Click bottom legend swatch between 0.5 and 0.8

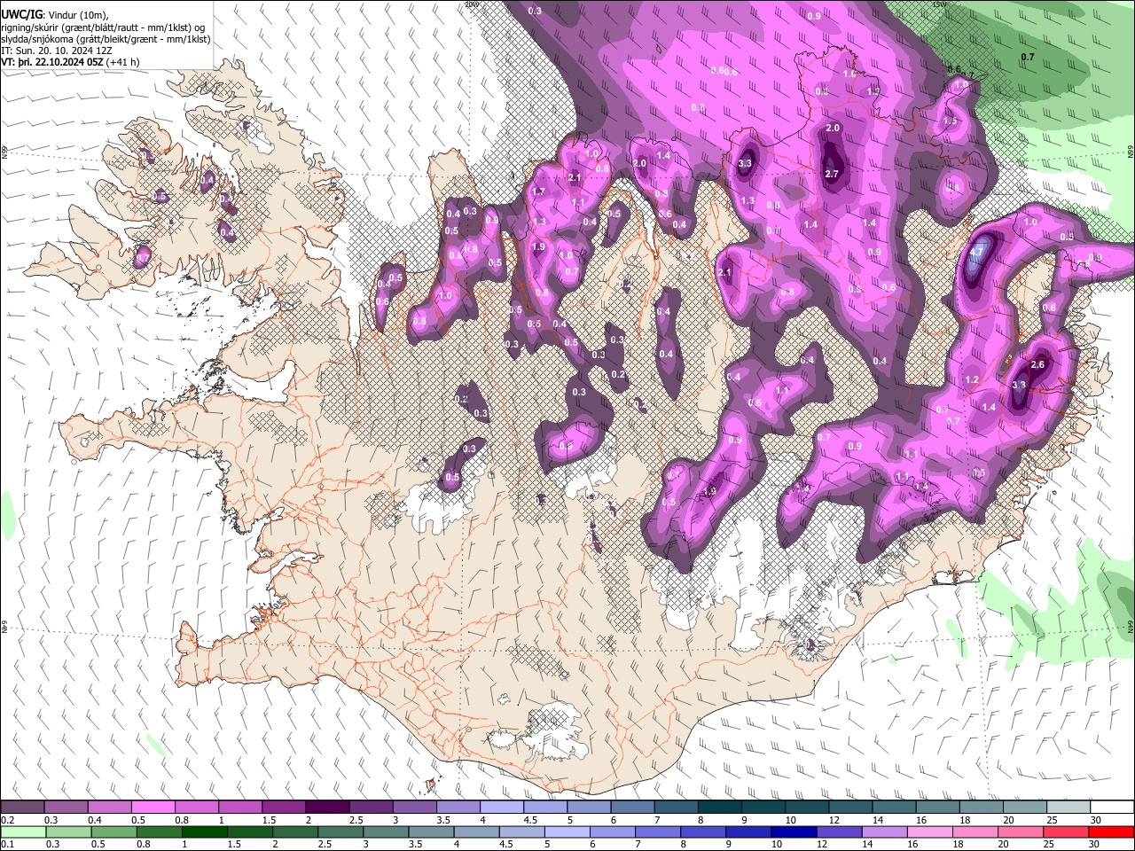click(x=113, y=831)
